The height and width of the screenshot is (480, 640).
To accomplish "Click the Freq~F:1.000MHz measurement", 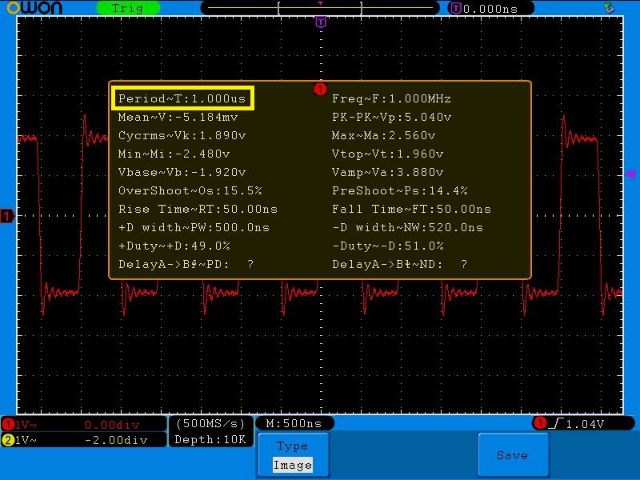I will coord(391,98).
